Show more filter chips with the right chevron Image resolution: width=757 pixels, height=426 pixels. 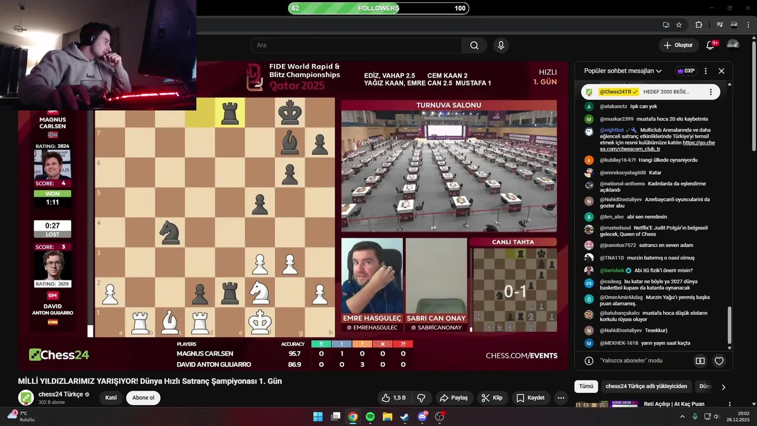(x=723, y=387)
